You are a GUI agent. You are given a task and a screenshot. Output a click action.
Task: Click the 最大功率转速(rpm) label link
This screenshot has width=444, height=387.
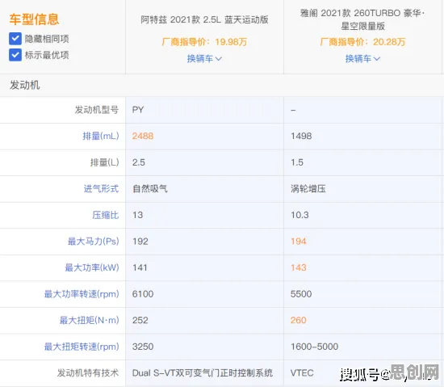click(82, 294)
